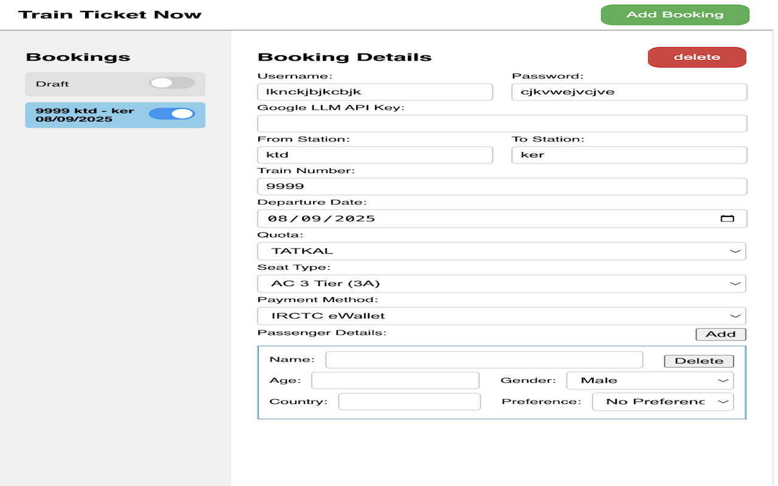Expand the Quota dropdown
This screenshot has height=486, width=778.
(501, 251)
